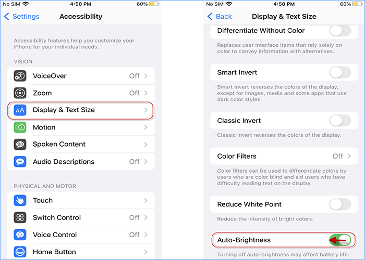Tap the Switch Control grid icon
The height and width of the screenshot is (260, 365).
[20, 217]
